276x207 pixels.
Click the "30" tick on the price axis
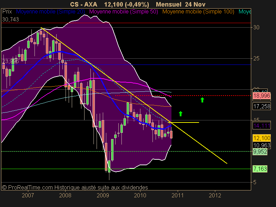click(256, 27)
